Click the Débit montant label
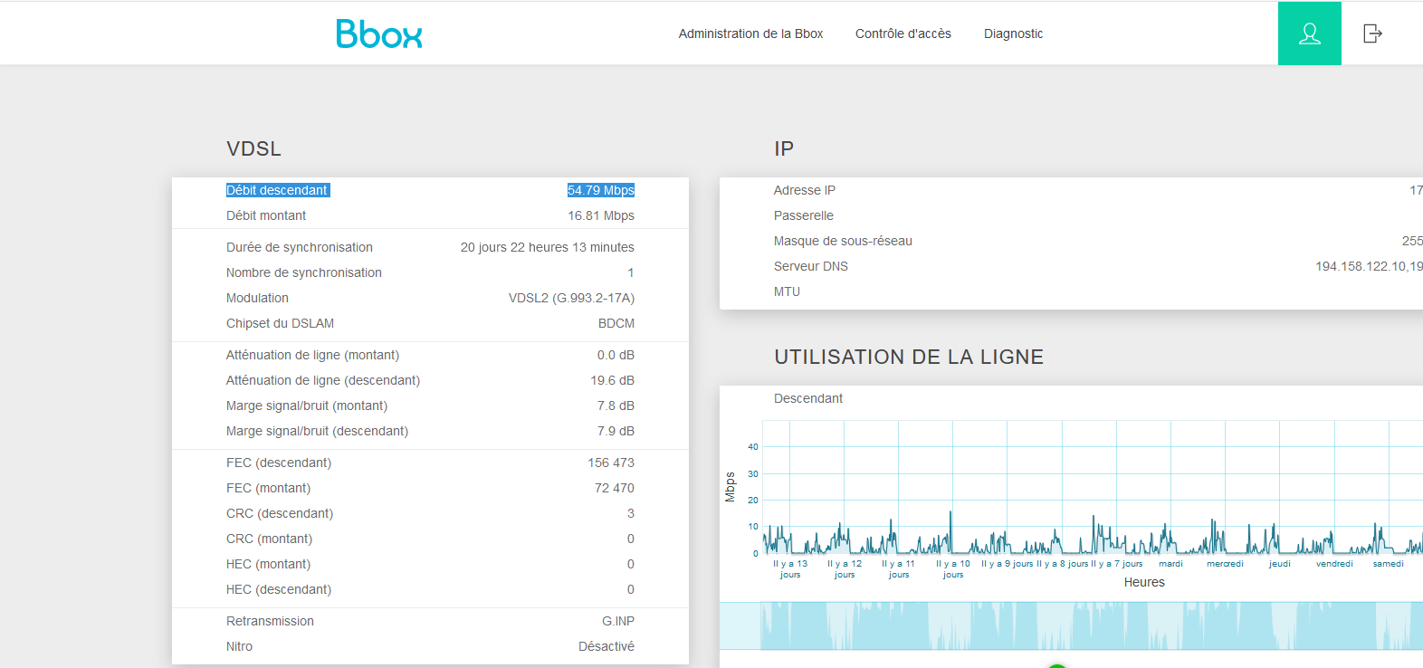This screenshot has height=668, width=1423. pos(266,215)
